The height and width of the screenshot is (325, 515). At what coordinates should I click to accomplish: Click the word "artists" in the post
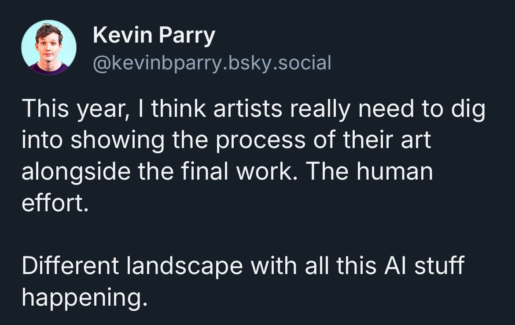(247, 109)
